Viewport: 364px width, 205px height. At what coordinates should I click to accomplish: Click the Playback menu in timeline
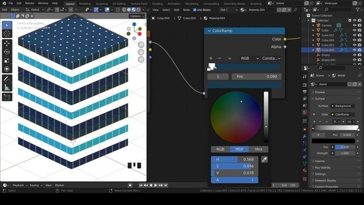click(20, 185)
